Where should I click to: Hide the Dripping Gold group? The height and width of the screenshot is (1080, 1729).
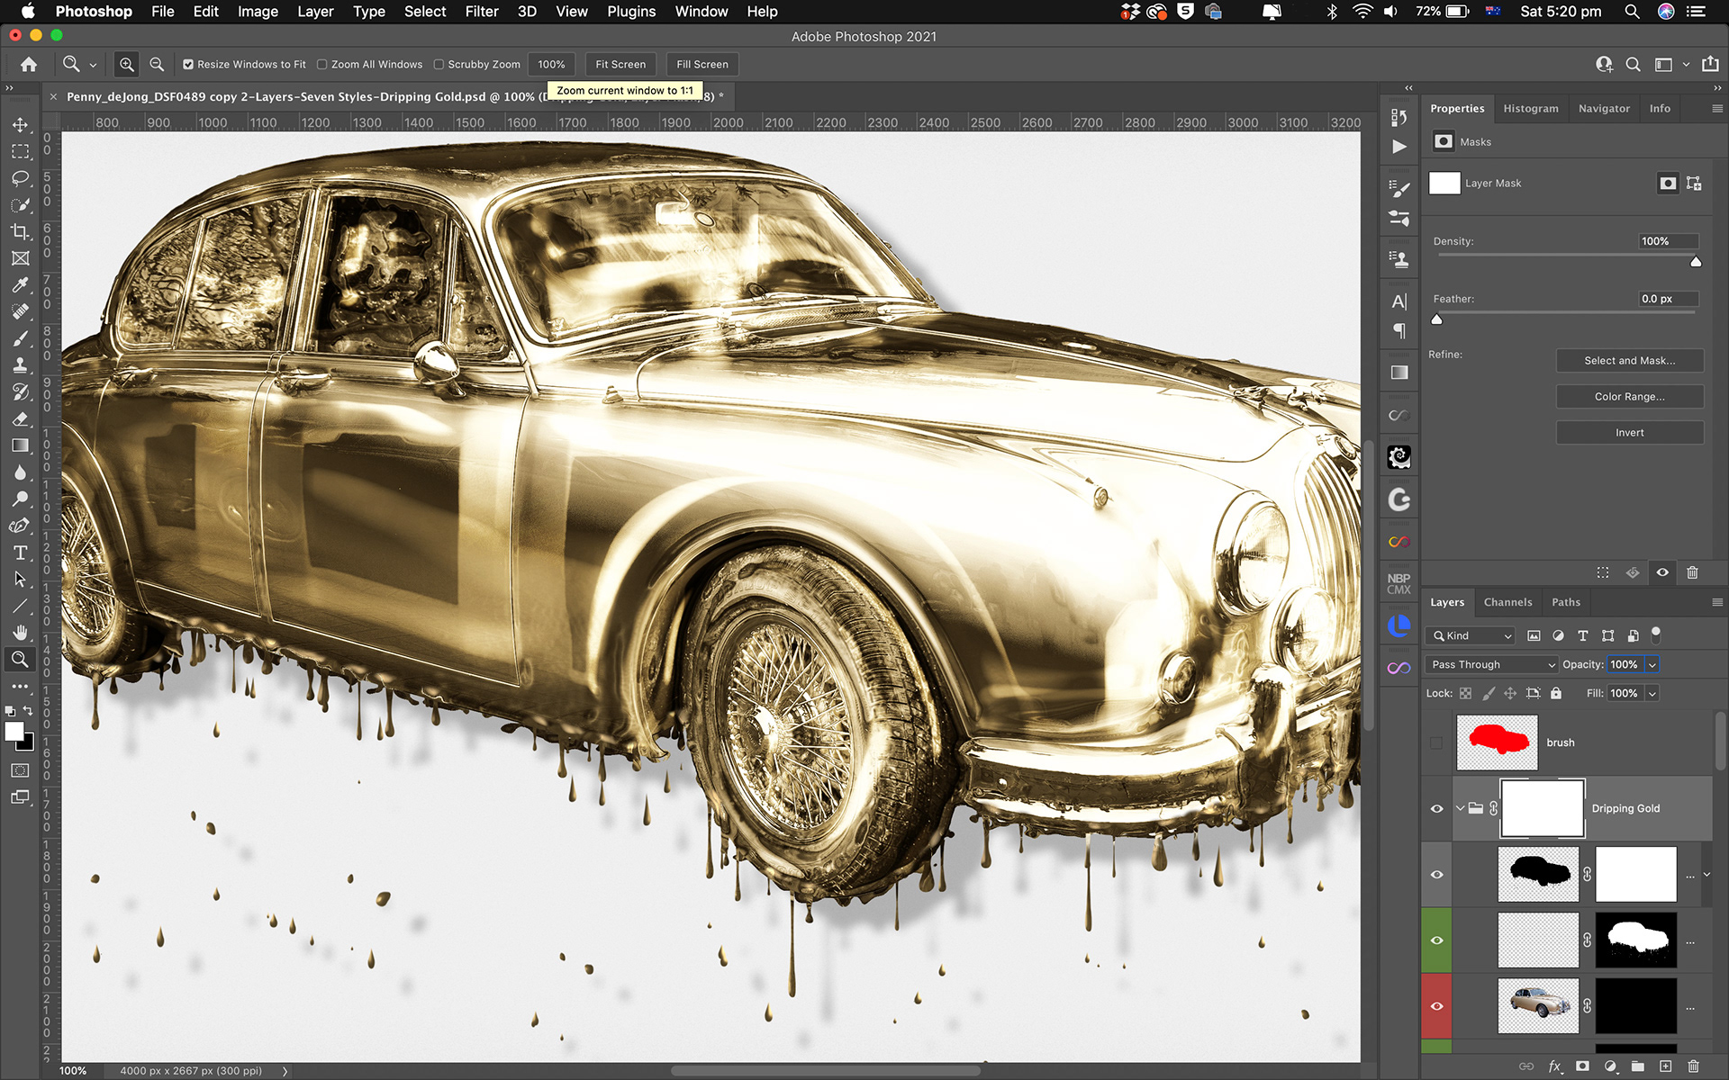coord(1436,808)
